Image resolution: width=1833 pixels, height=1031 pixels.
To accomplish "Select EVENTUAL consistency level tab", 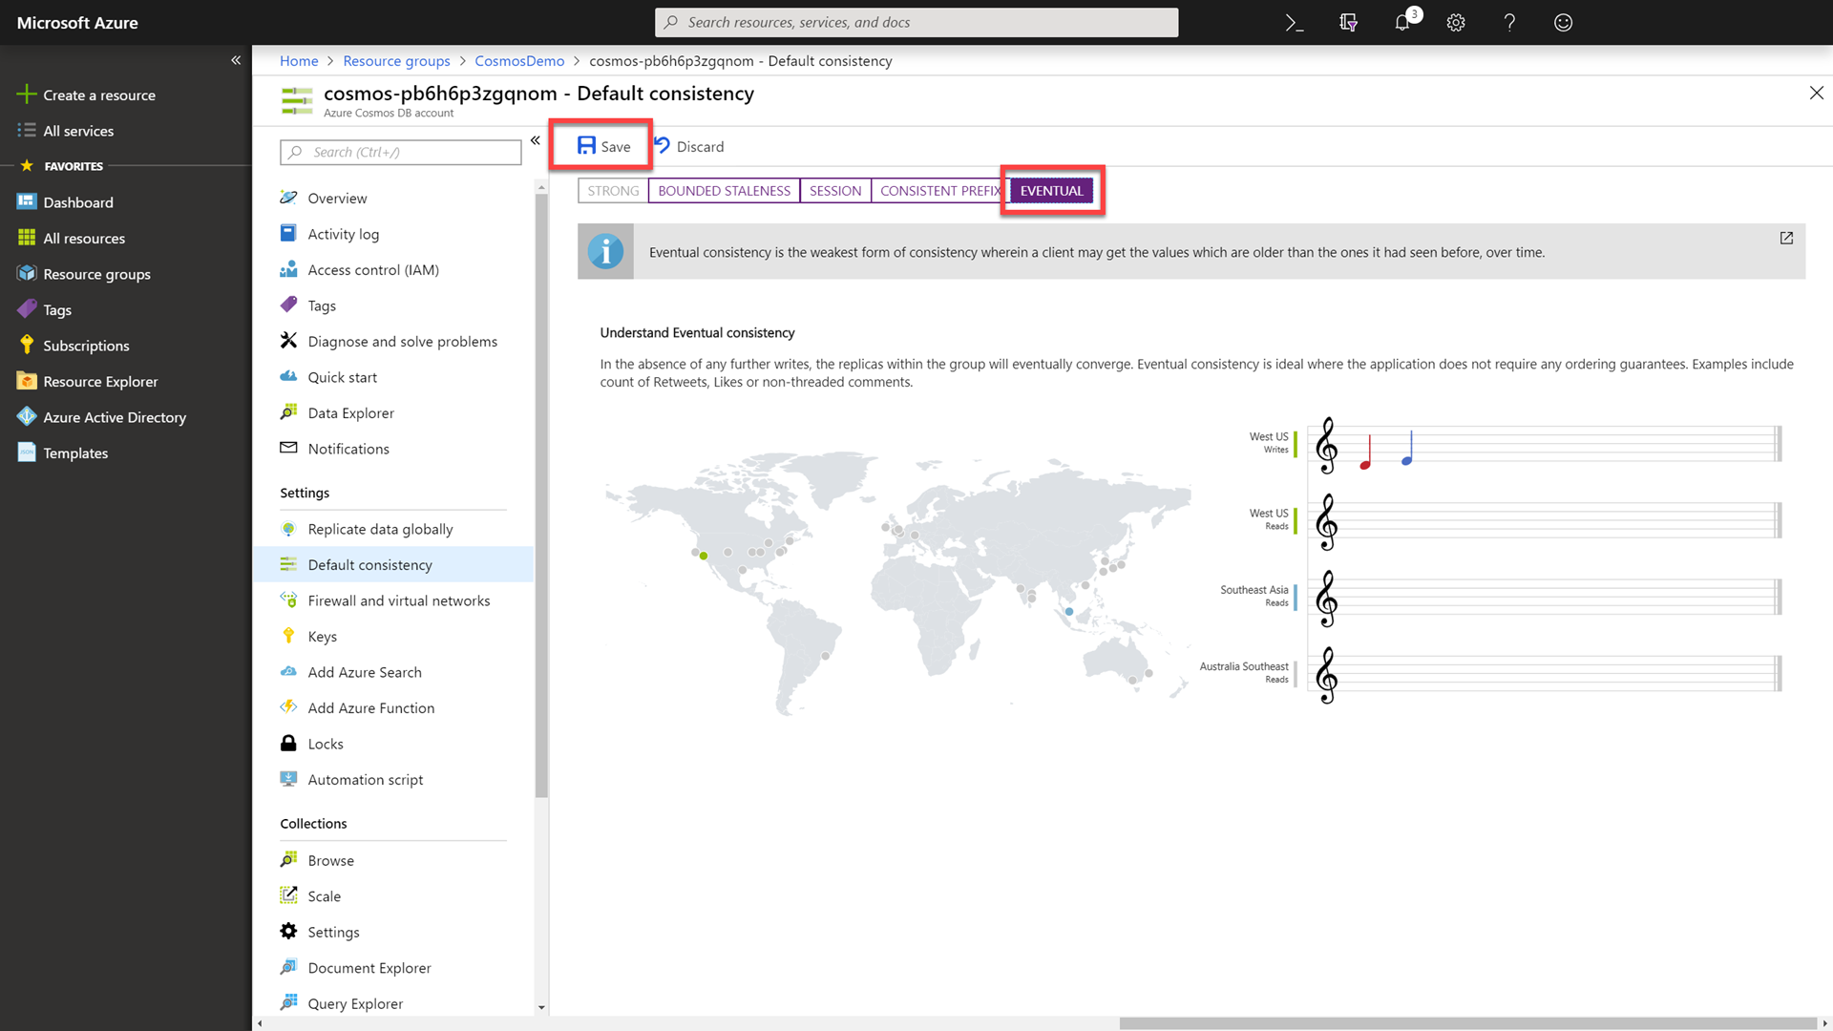I will coord(1051,190).
